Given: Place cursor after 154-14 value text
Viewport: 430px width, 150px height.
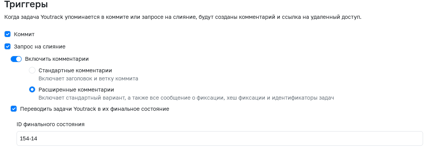Looking at the screenshot, I should tap(38, 139).
